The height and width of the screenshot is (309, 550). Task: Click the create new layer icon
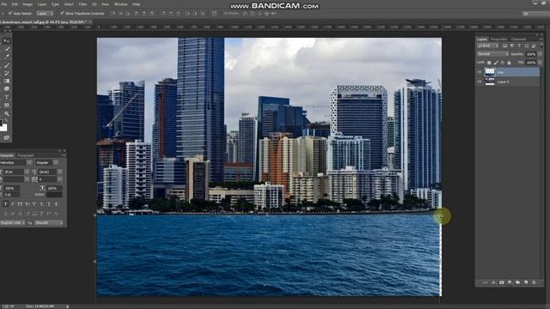coord(526,282)
